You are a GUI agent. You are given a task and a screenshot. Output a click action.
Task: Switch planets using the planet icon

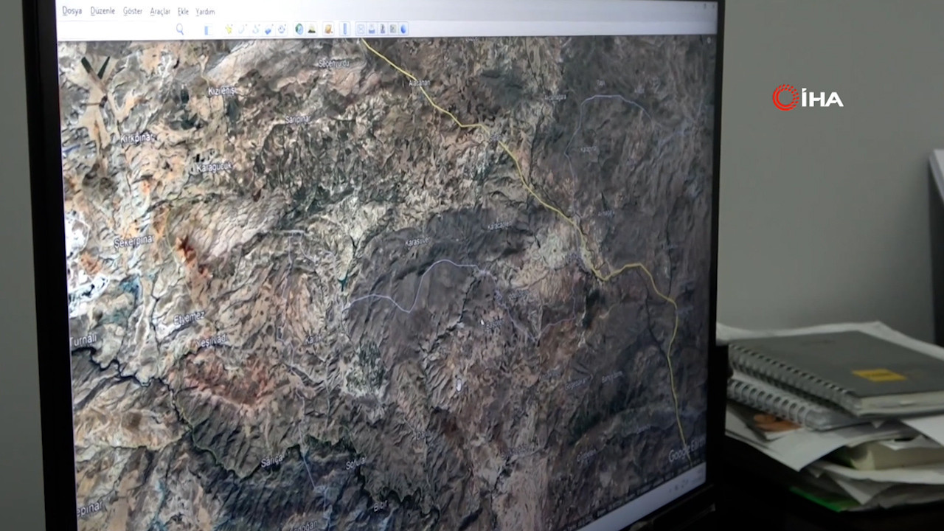coord(328,29)
